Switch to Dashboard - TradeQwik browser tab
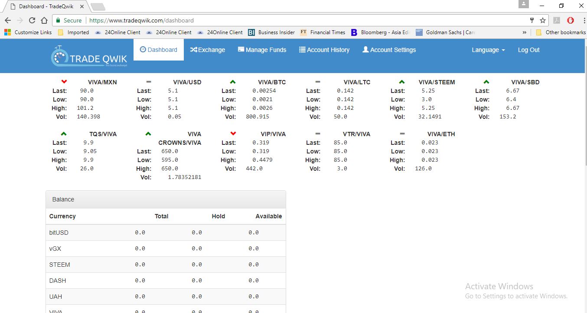587x313 pixels. tap(46, 6)
